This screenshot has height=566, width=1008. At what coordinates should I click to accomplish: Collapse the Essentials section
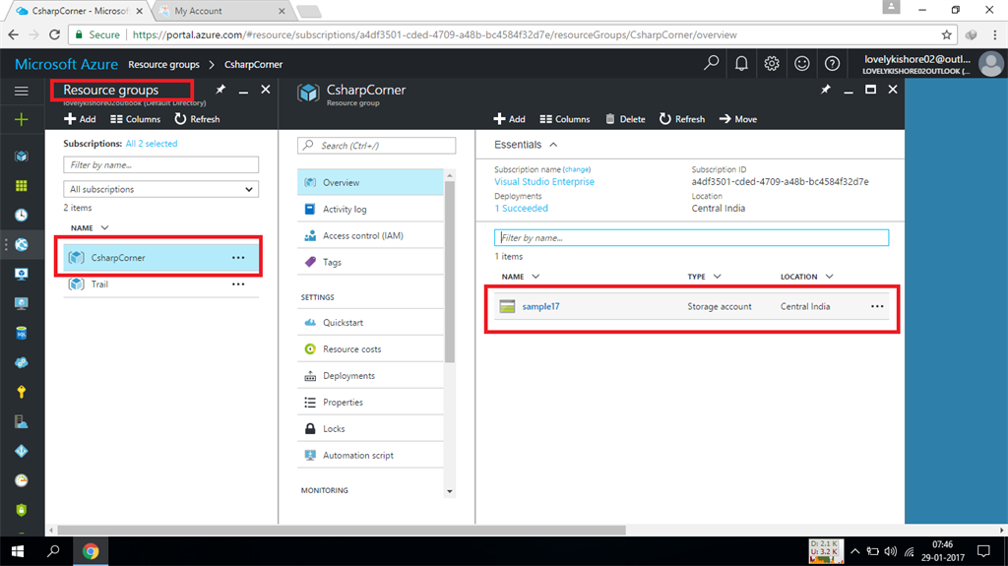[526, 145]
